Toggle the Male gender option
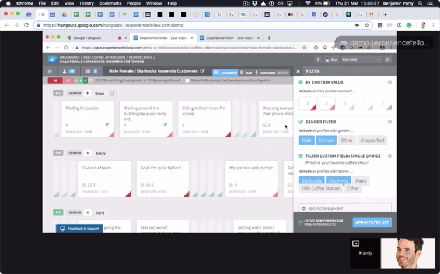The image size is (440, 274). click(x=306, y=140)
